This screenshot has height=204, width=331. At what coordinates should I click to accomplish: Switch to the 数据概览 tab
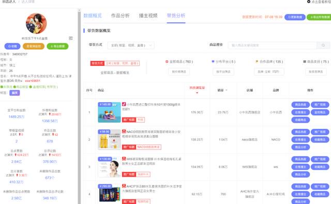(93, 15)
